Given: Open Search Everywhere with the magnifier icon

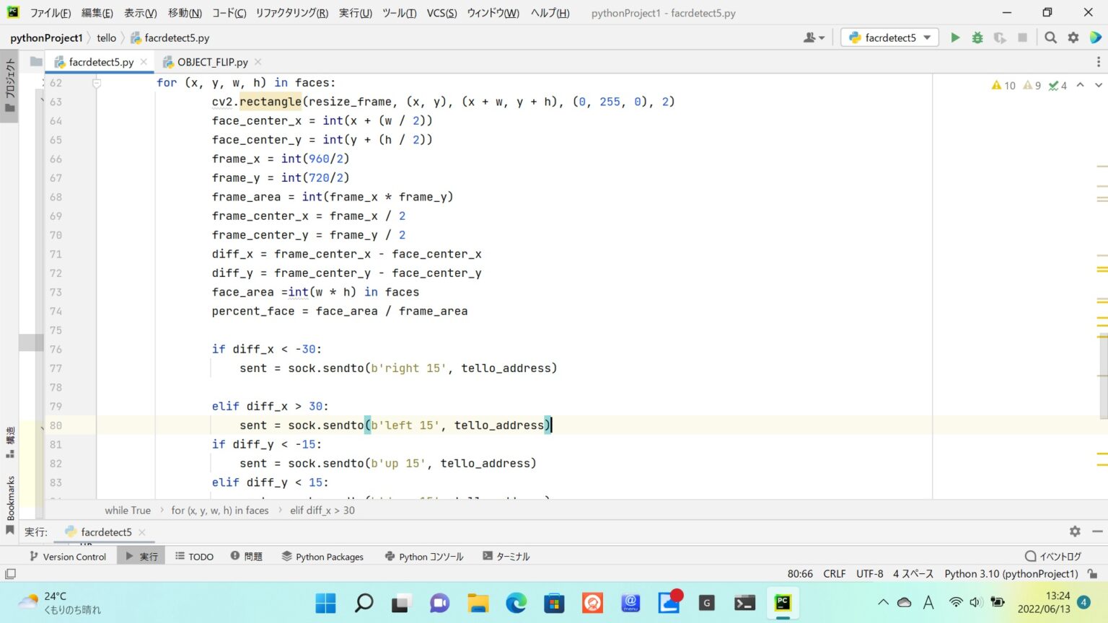Looking at the screenshot, I should pyautogui.click(x=1050, y=37).
